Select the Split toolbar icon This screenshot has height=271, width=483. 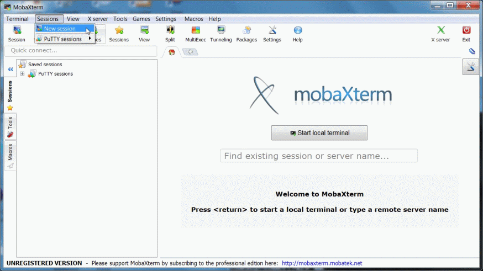click(170, 34)
